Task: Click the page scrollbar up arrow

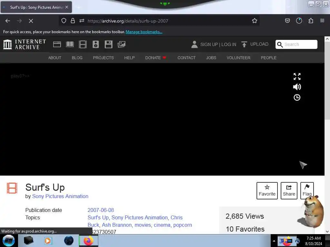Action: [x=327, y=39]
